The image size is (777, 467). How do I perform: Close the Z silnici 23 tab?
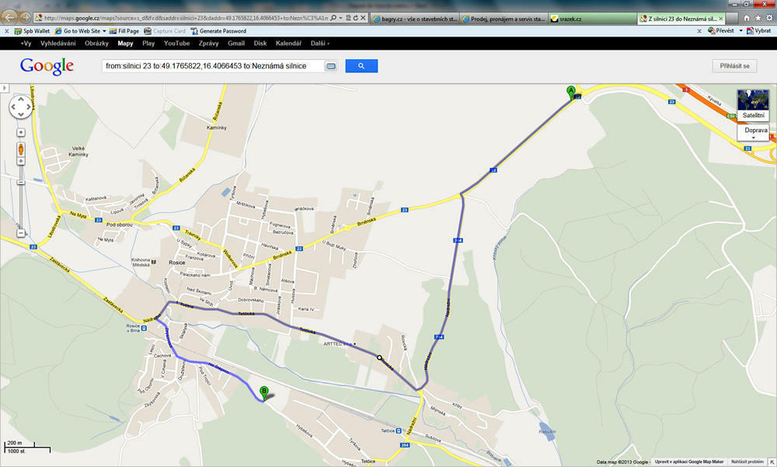tap(721, 19)
